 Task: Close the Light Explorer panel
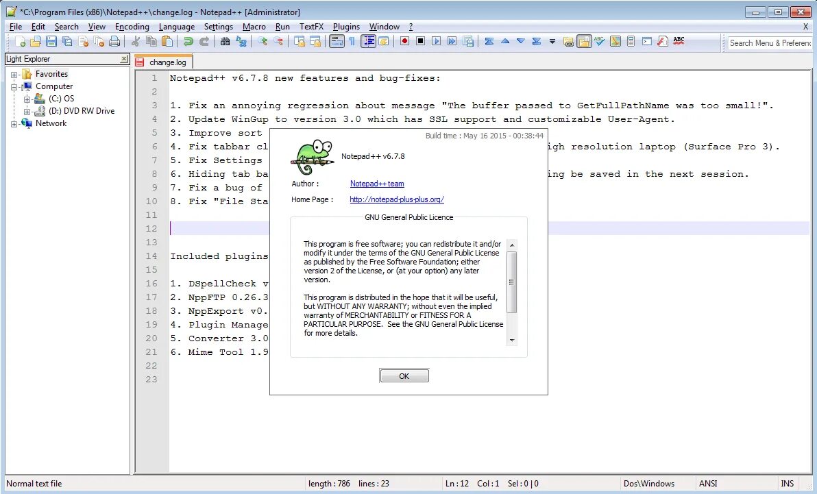point(123,59)
